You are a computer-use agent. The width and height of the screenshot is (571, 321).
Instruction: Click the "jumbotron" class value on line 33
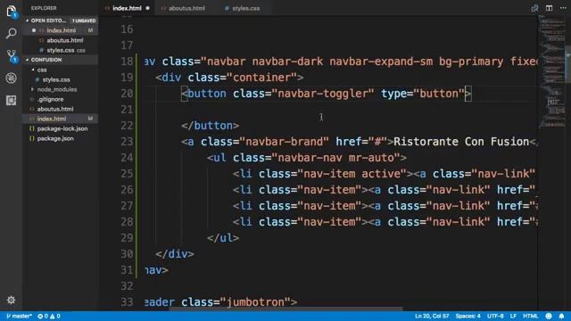pos(255,302)
